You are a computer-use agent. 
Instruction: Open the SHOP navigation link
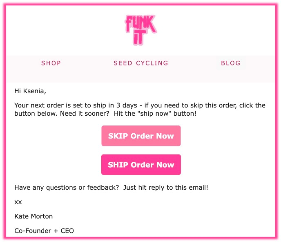[51, 63]
